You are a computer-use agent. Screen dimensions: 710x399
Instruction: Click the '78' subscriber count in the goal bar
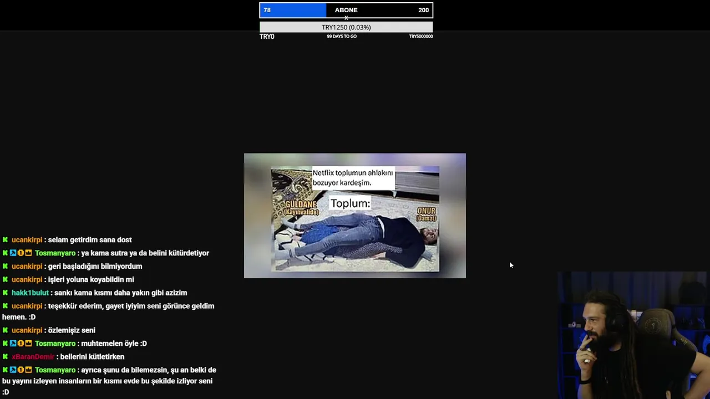[267, 10]
